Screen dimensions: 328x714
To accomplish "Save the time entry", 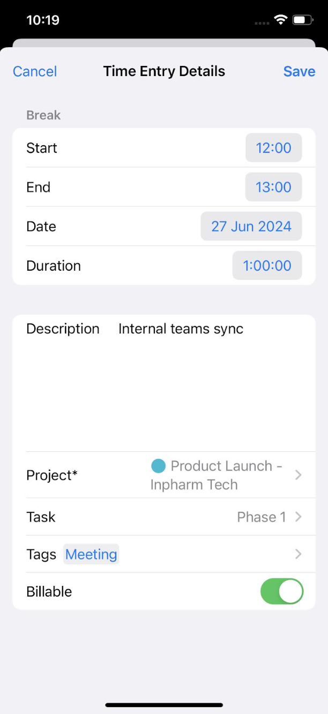I will click(299, 71).
